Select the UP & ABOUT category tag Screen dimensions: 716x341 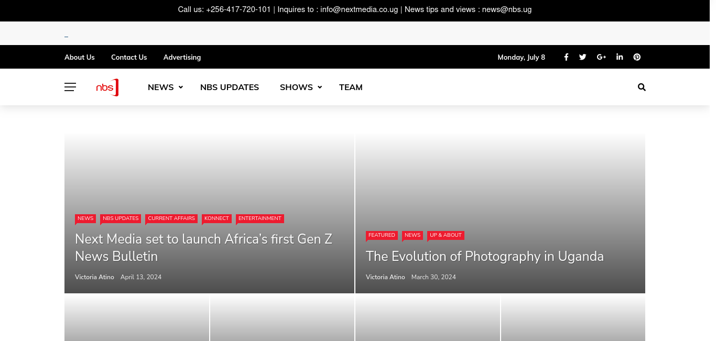[x=446, y=235]
